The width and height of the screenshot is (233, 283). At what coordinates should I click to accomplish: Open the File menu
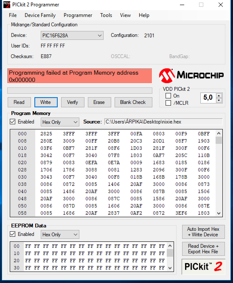[13, 15]
